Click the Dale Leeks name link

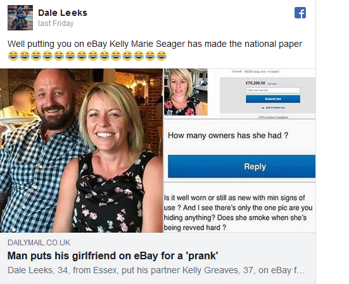click(63, 13)
